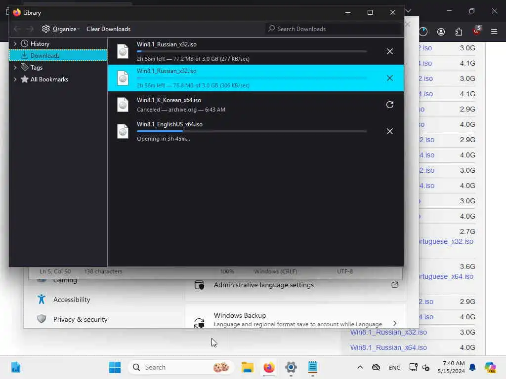
Task: Select Downloads in the Library sidebar
Action: (x=58, y=55)
